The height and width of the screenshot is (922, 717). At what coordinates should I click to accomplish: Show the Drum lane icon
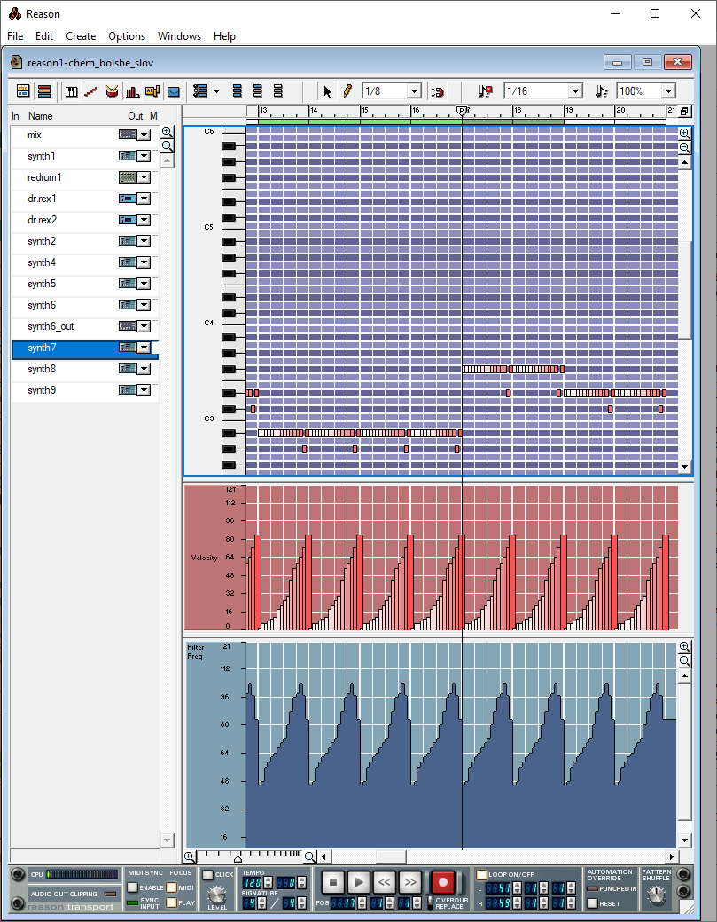coord(112,91)
